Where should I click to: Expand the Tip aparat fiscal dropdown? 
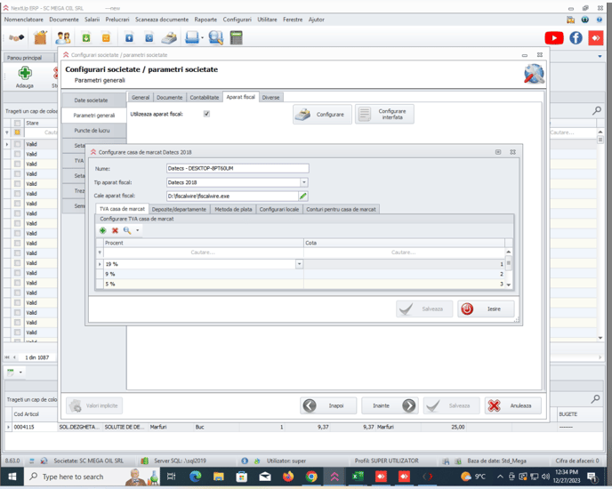pyautogui.click(x=303, y=182)
